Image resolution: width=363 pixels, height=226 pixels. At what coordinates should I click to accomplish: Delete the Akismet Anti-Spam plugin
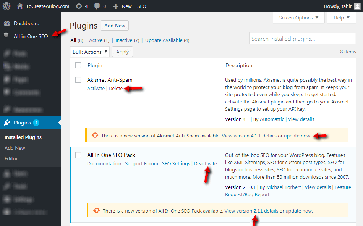(x=115, y=88)
